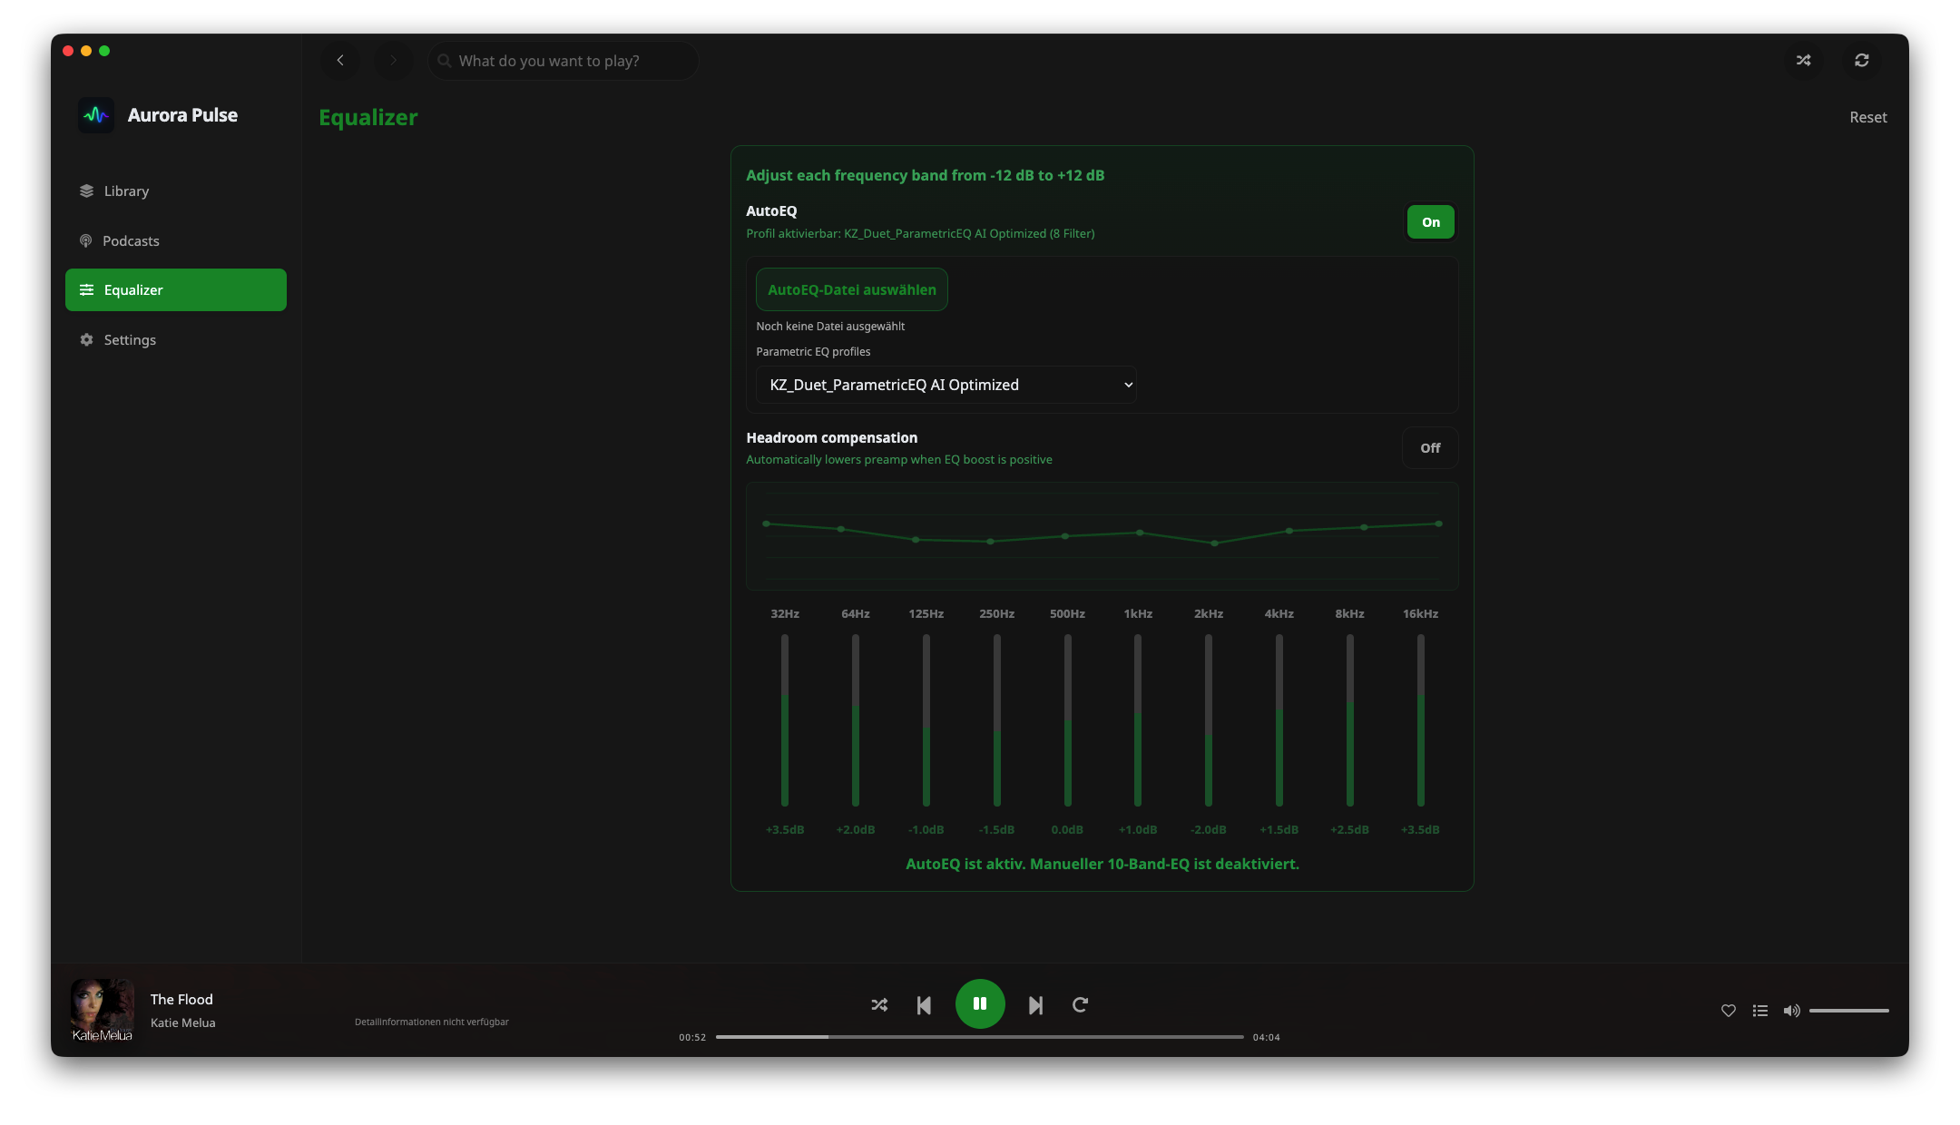
Task: Select the Equalizer sidebar item
Action: tap(176, 289)
